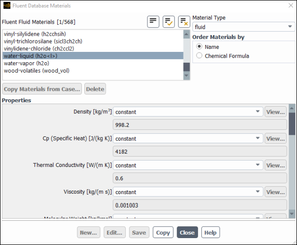Open the Thermal Conductivity method dropdown

(188, 165)
